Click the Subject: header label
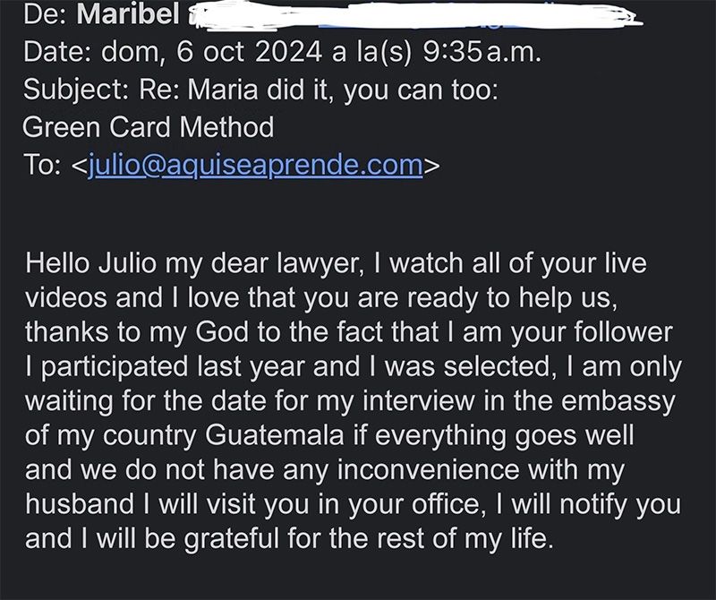This screenshot has height=600, width=716. [76, 90]
